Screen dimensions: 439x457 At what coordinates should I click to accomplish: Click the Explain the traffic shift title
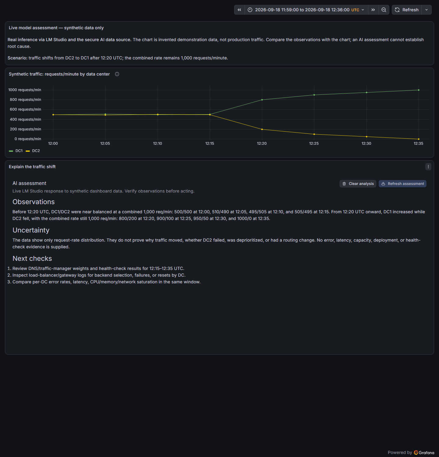point(32,167)
